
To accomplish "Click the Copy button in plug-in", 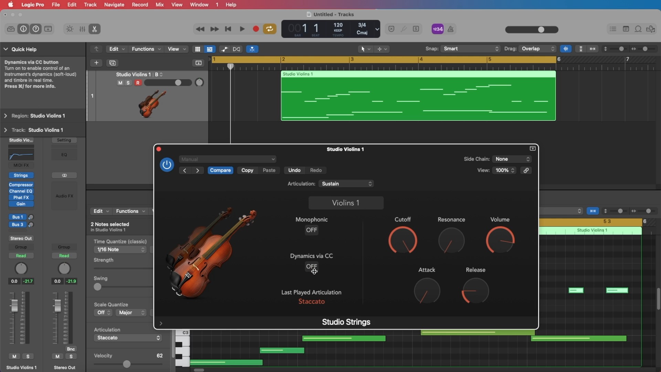I will [x=247, y=170].
